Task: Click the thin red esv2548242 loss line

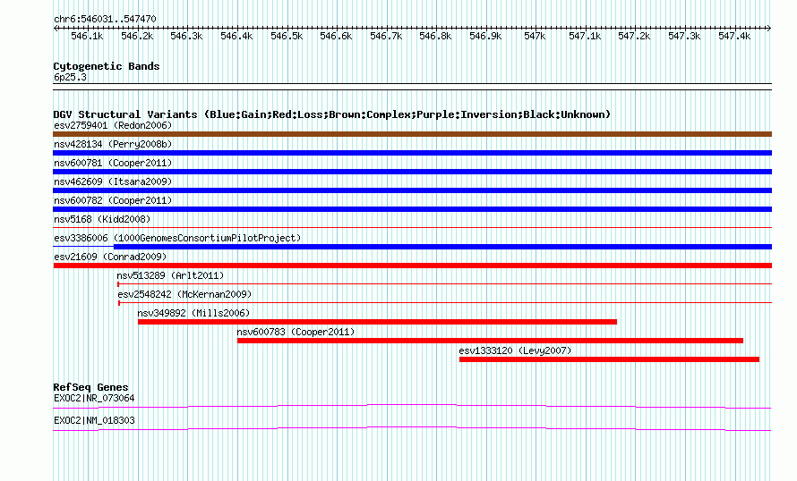Action: point(445,303)
